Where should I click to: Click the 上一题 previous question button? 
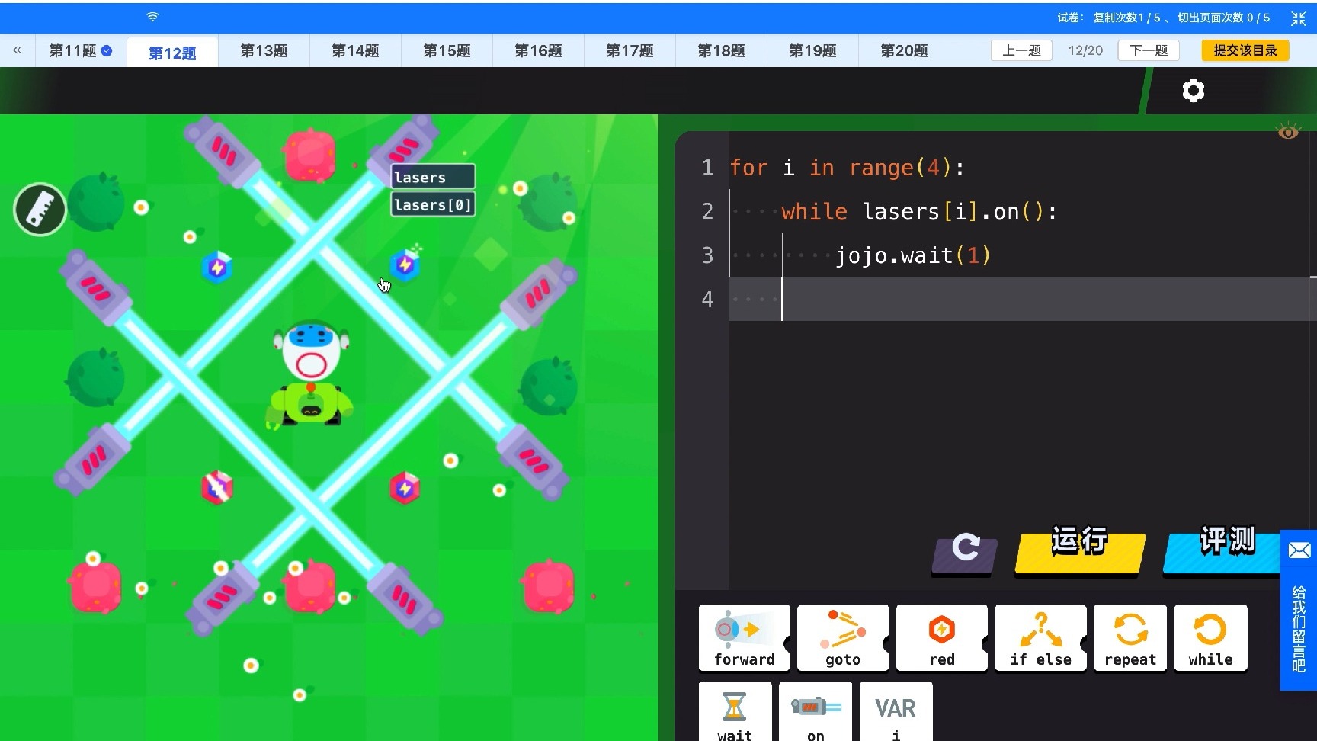tap(1021, 50)
